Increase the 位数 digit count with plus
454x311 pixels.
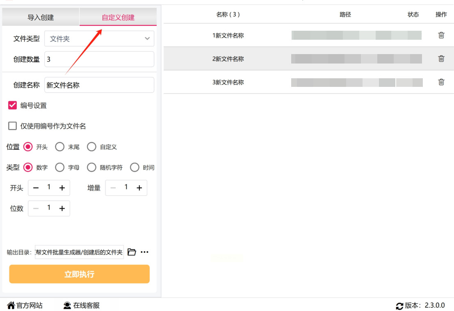click(x=62, y=209)
